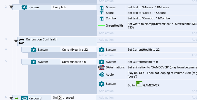
Task: Click the green GAMEOVER layout icon
Action: click(x=139, y=84)
